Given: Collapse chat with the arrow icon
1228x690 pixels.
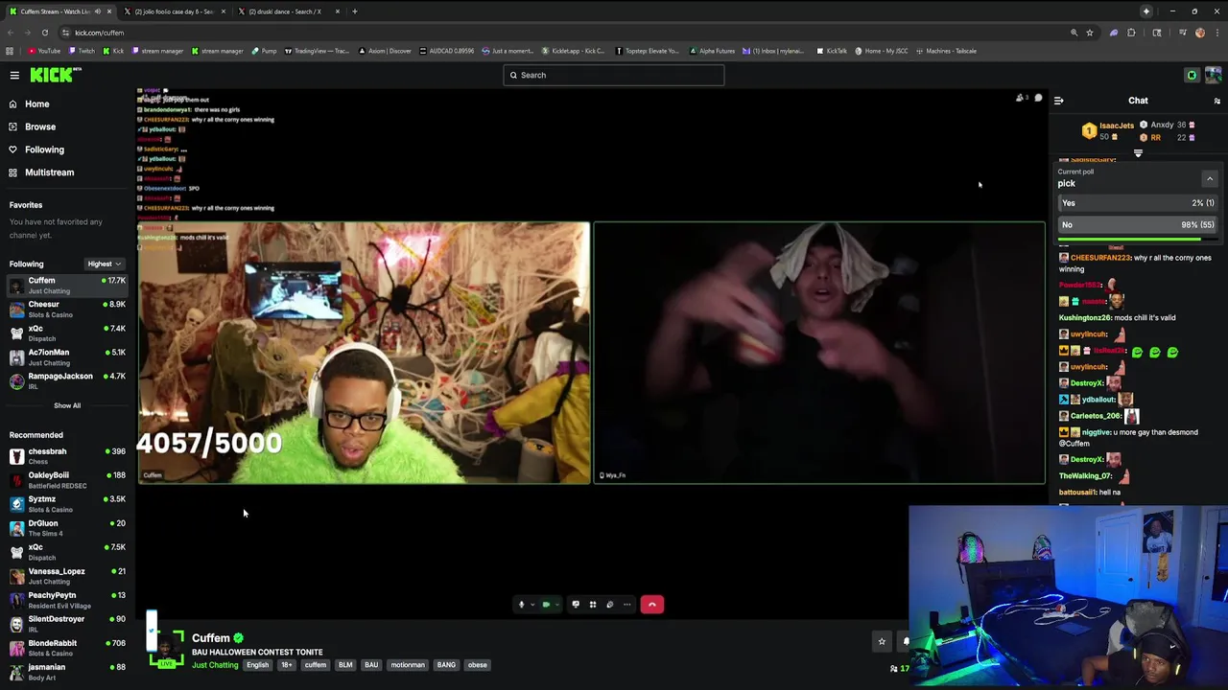Looking at the screenshot, I should 1058,101.
